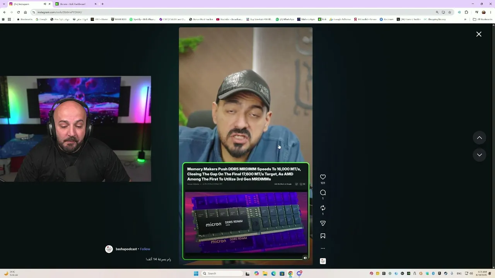
Task: Open the browser home page
Action: pyautogui.click(x=26, y=12)
